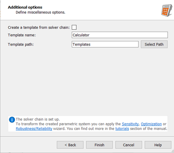Follow the Optimization wizard link
Screen dimensions: 174x153
pos(151,124)
